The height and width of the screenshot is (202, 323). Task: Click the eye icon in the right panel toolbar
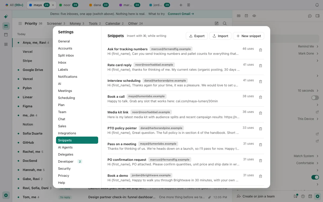254,16
